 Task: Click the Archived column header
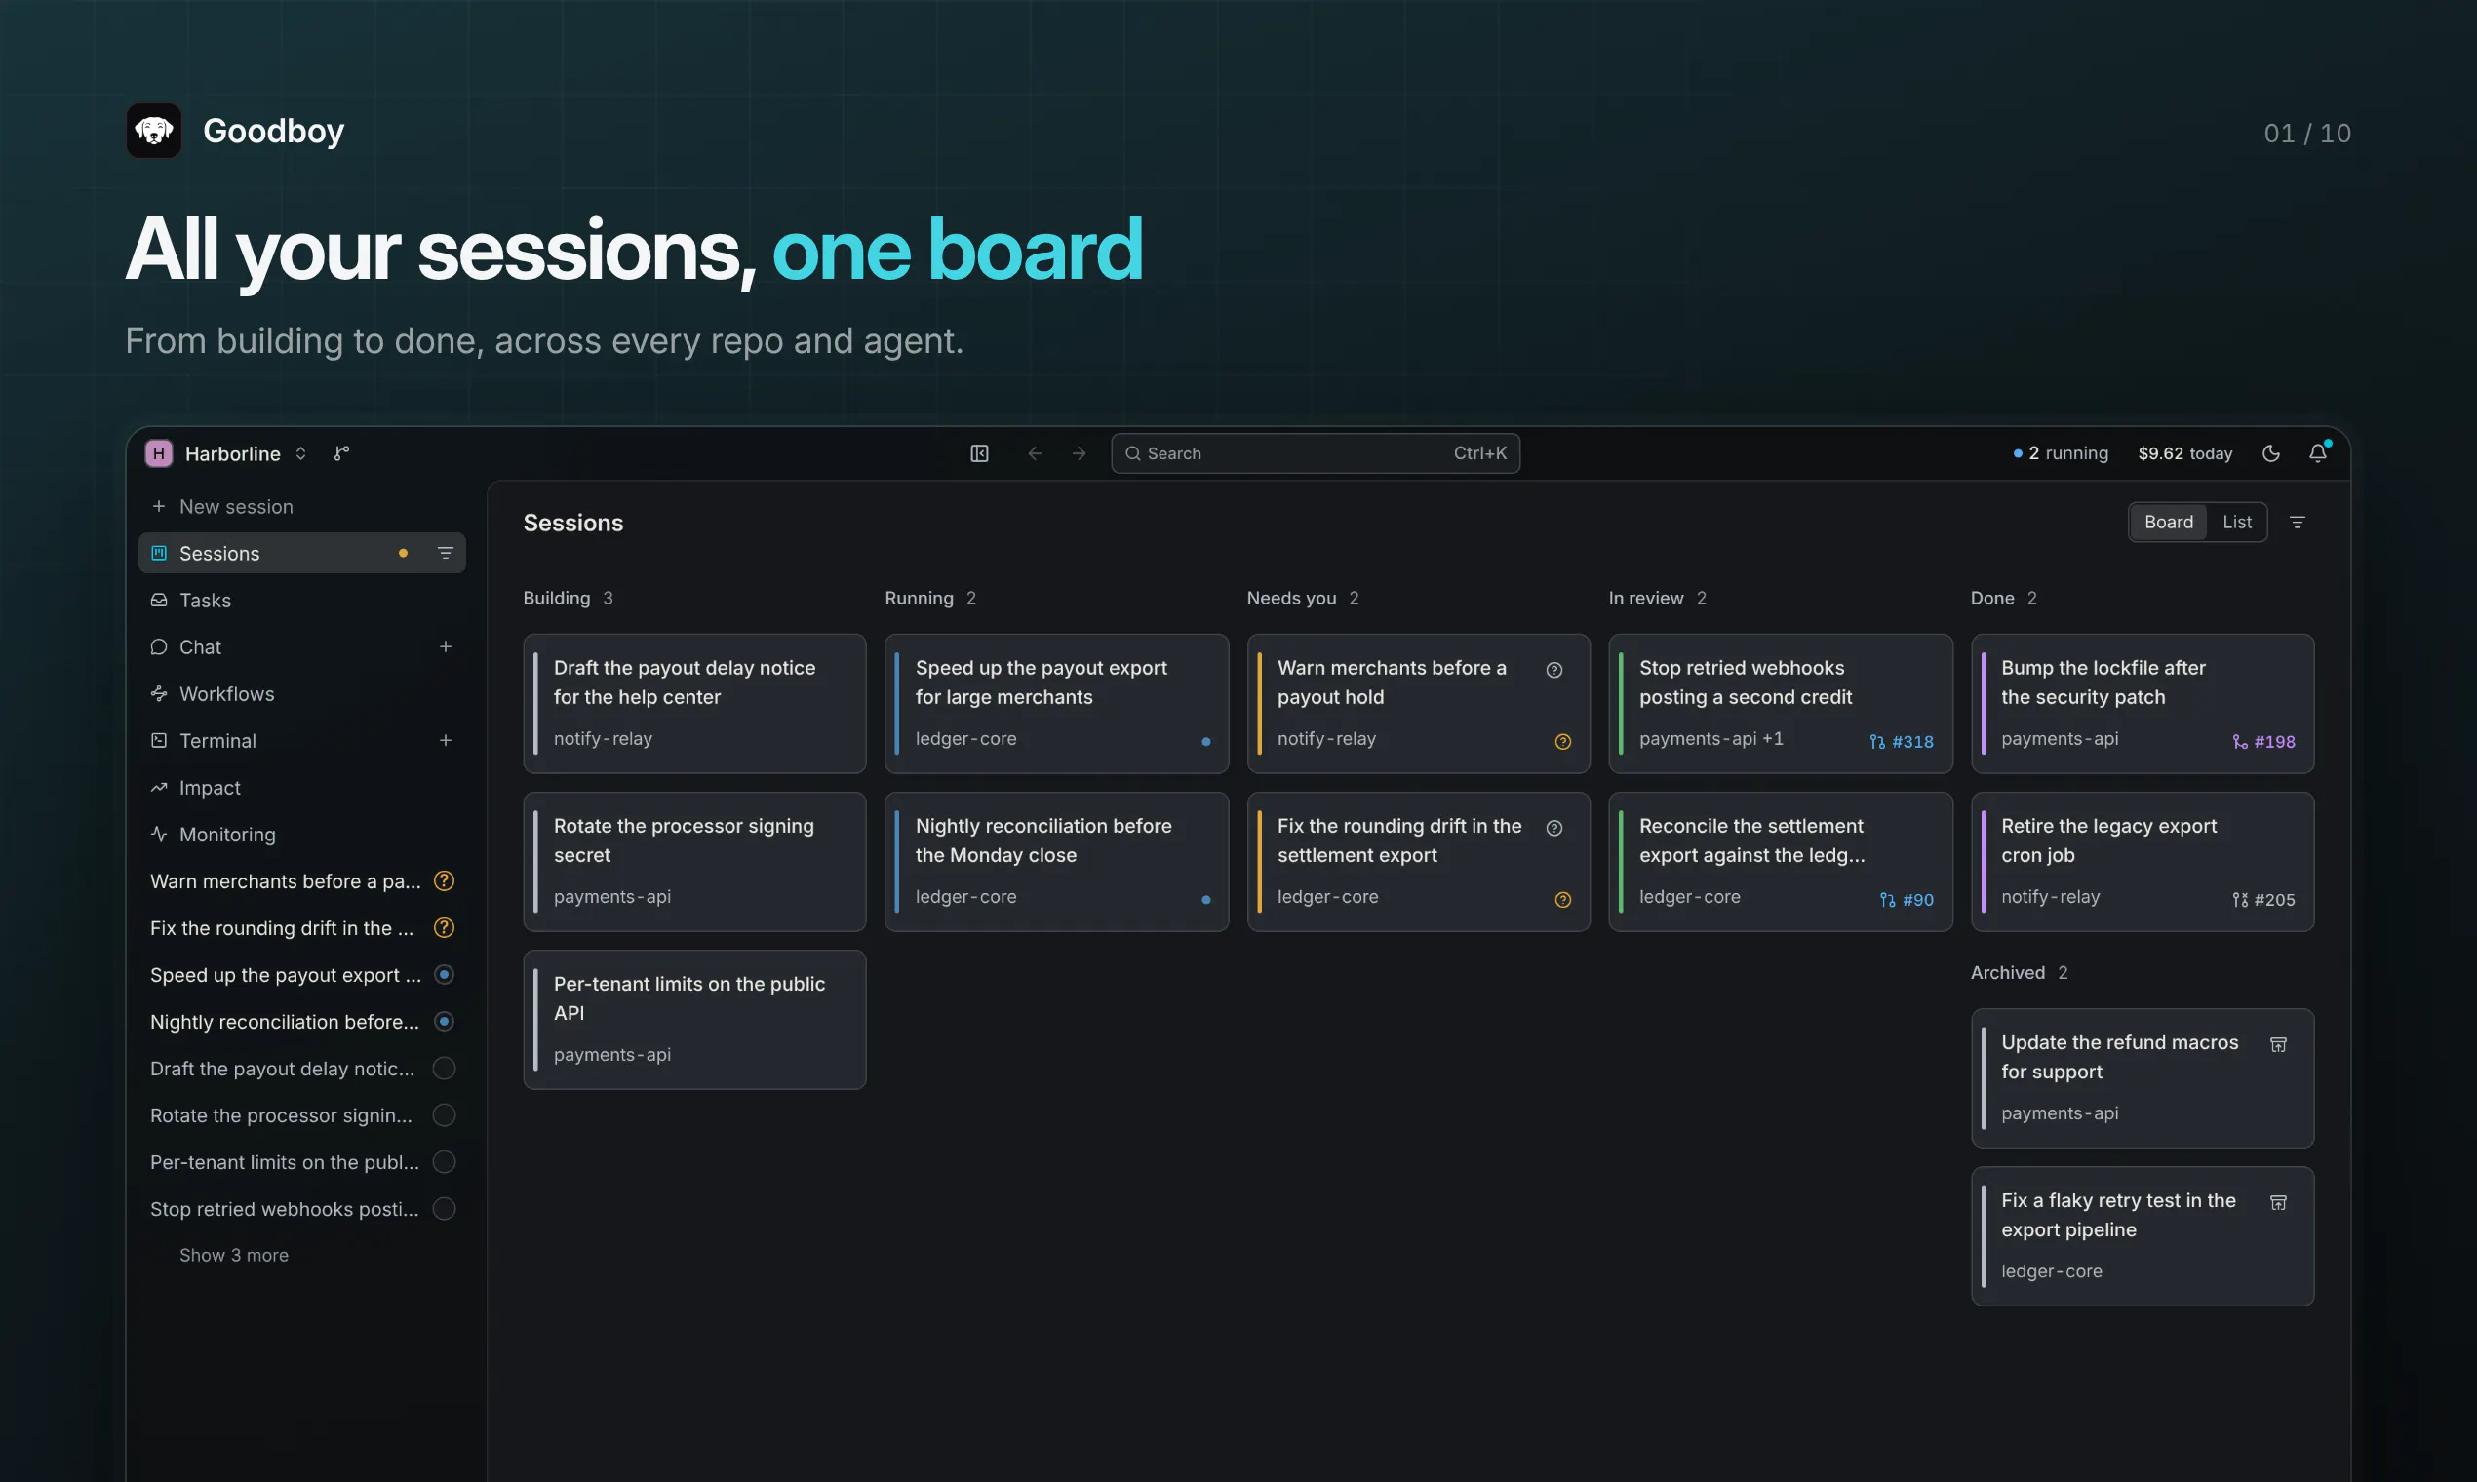[2019, 973]
